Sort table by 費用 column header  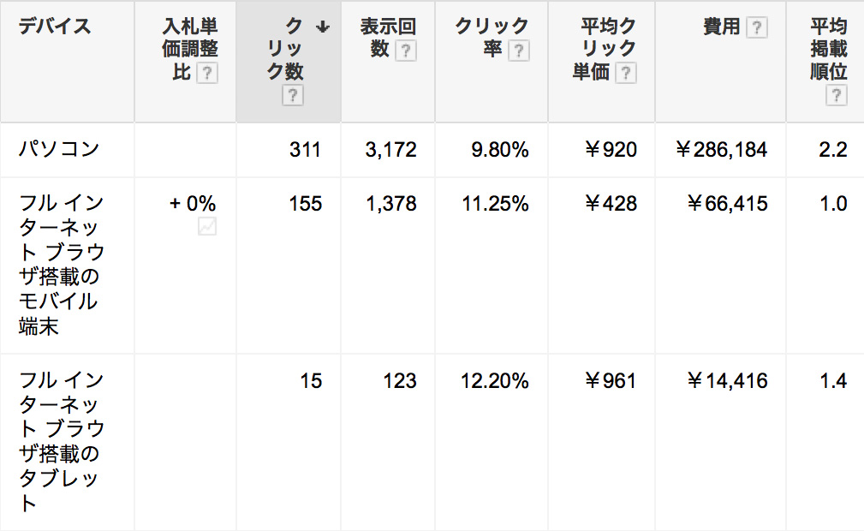[721, 27]
